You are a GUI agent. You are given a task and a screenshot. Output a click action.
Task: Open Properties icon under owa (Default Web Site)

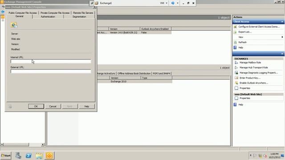coord(236,98)
